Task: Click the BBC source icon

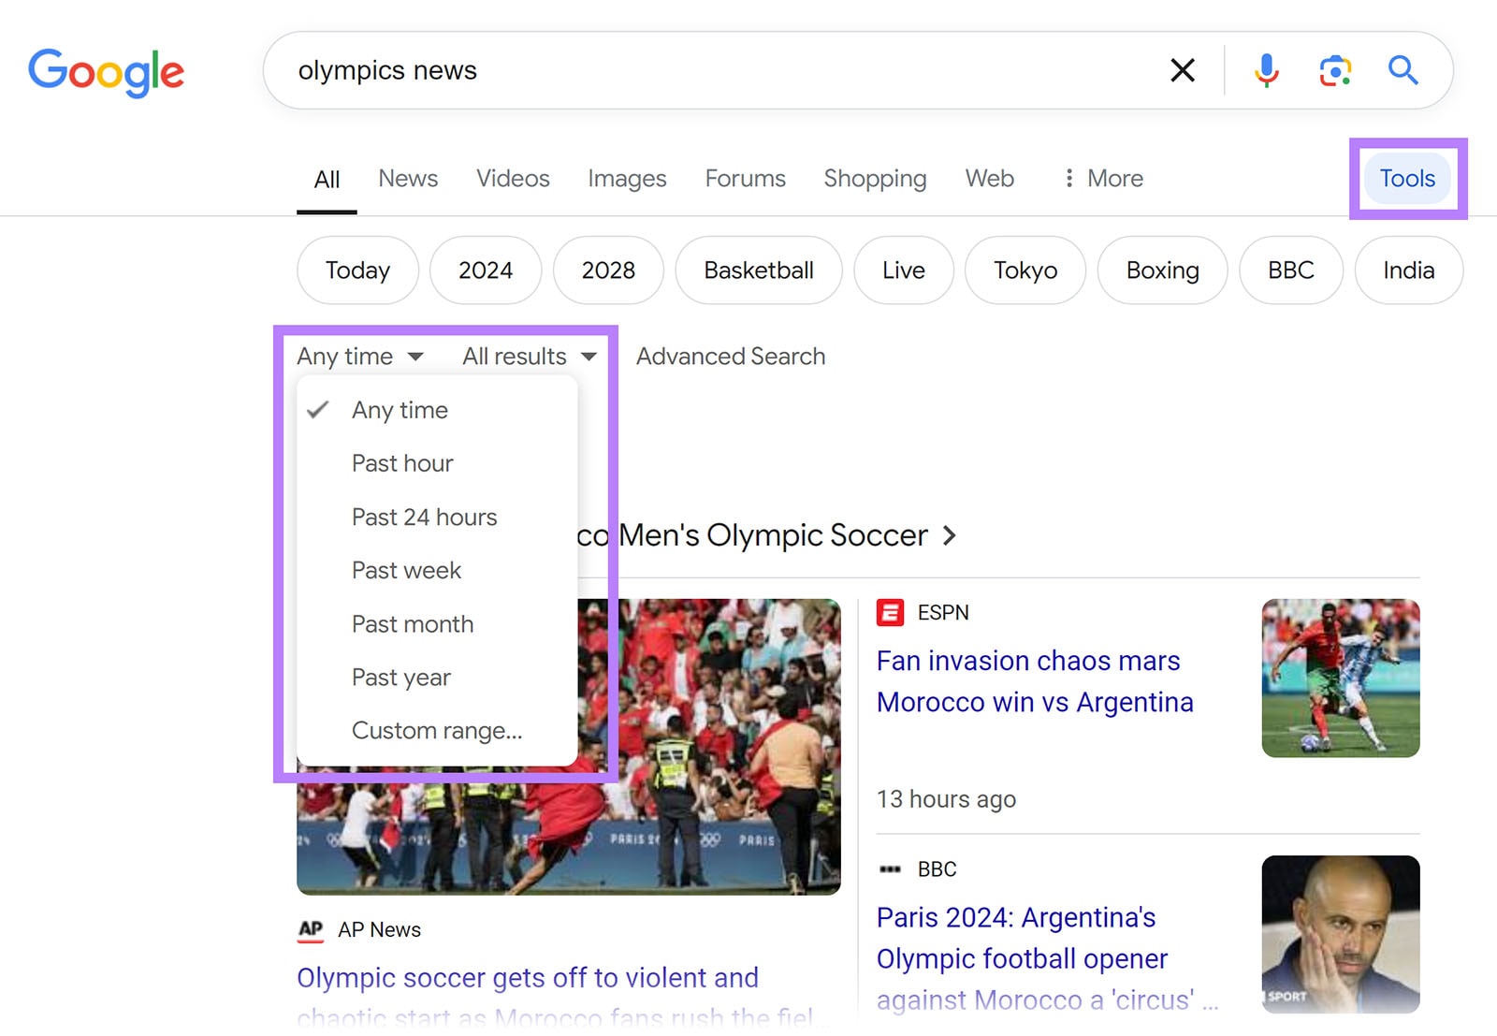Action: tap(891, 868)
